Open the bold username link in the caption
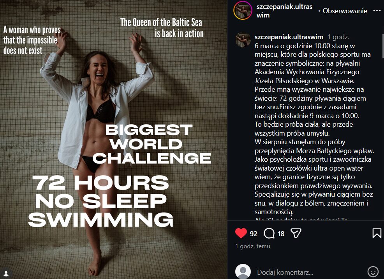 point(289,37)
